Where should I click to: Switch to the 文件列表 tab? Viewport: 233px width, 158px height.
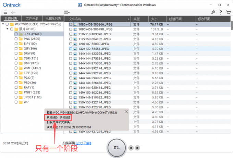pos(32,19)
